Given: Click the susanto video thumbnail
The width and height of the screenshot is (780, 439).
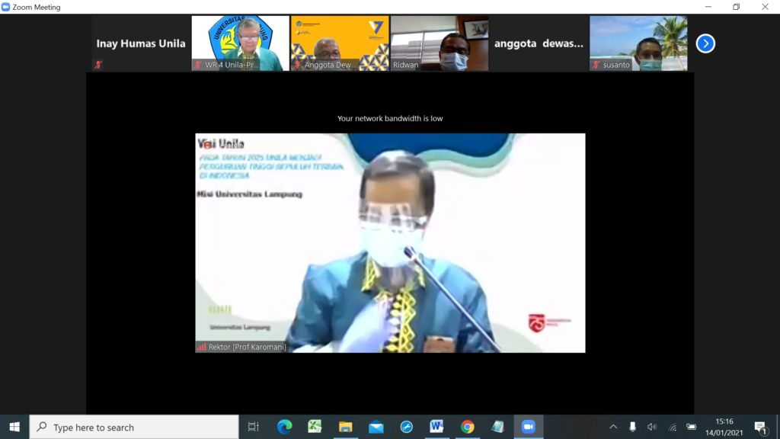Looking at the screenshot, I should pyautogui.click(x=638, y=43).
